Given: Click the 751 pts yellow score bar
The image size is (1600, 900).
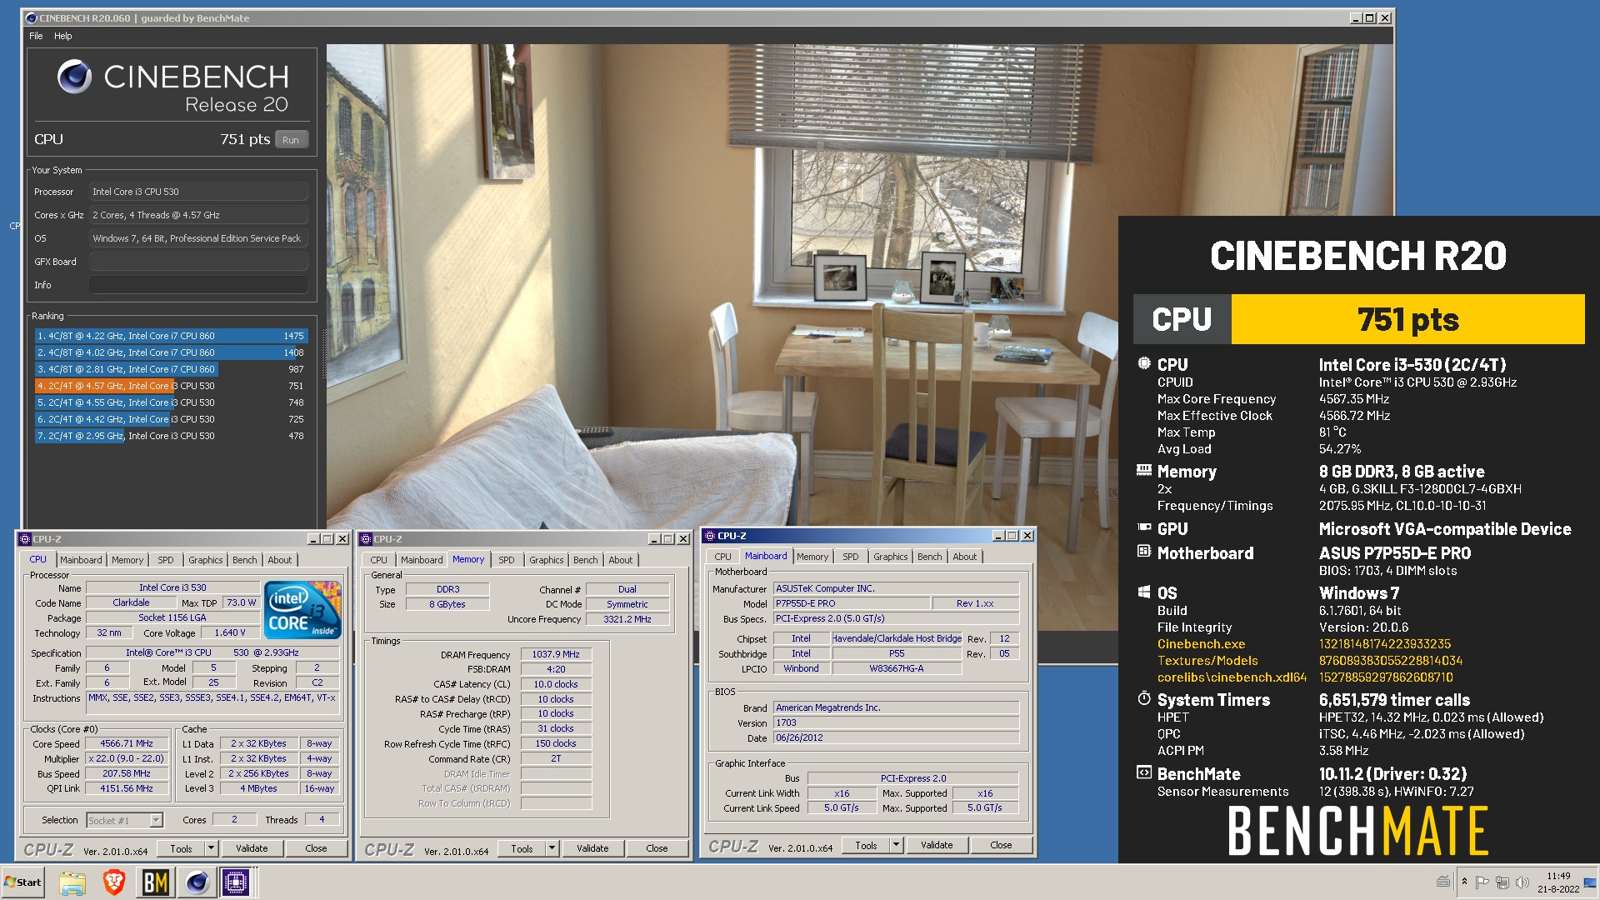Looking at the screenshot, I should coord(1407,319).
